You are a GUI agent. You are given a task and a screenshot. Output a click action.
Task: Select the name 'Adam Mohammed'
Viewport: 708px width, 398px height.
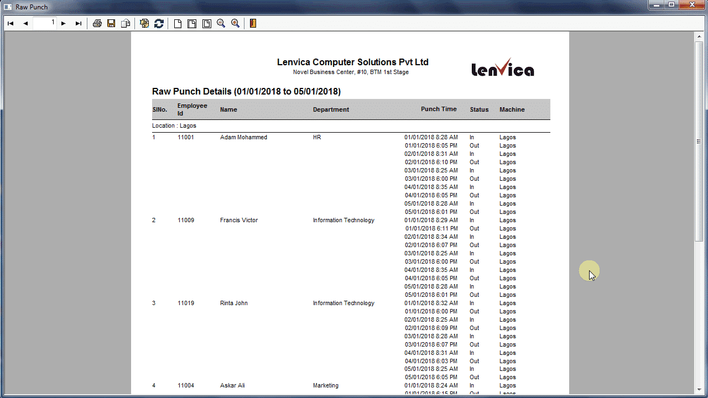(x=243, y=137)
